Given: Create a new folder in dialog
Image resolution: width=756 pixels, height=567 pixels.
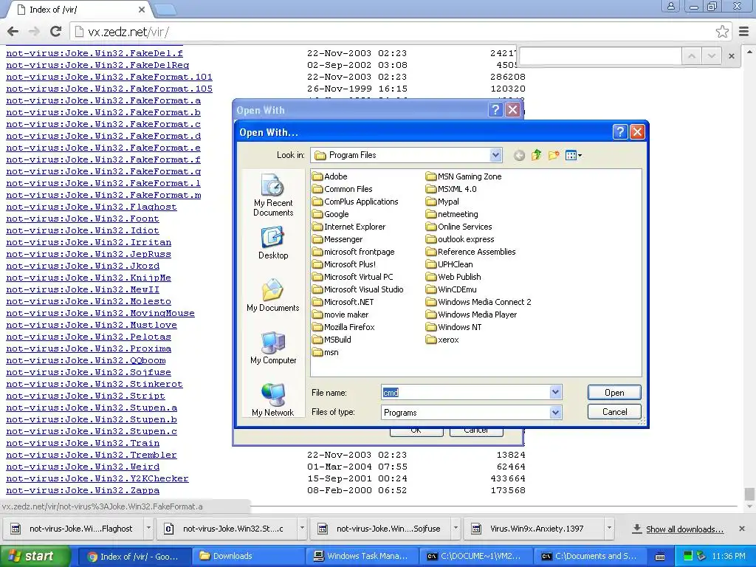Looking at the screenshot, I should pos(554,155).
